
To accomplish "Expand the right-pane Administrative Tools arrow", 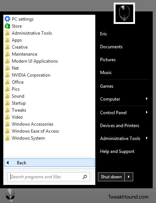I will click(x=147, y=138).
